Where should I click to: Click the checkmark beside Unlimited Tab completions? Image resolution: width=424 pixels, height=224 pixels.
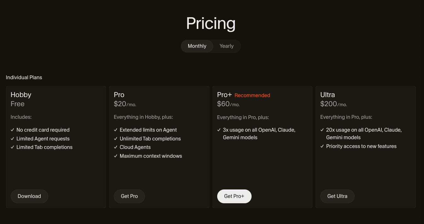coord(116,139)
